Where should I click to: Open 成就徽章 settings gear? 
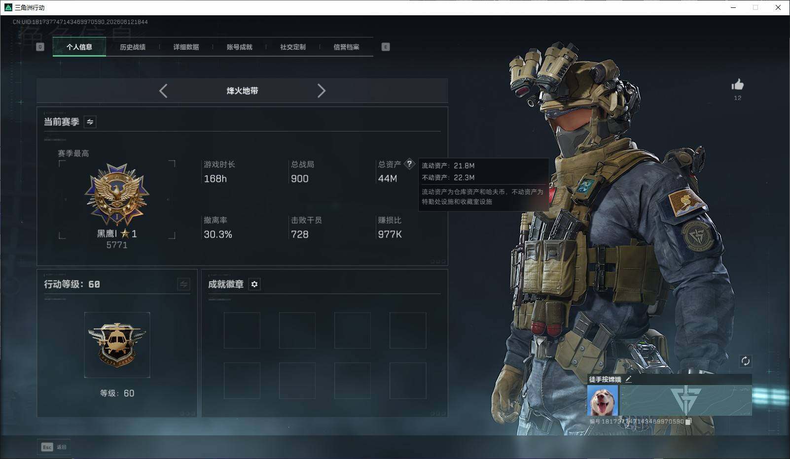click(254, 284)
